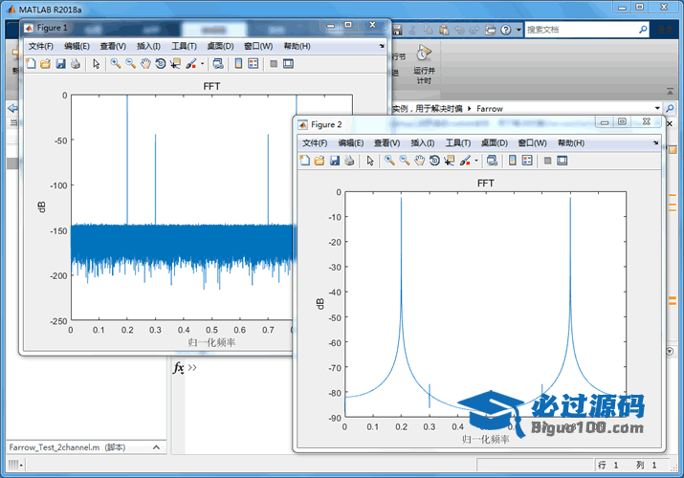Viewport: 684px width, 478px height.
Task: Click the Farrow folder in address path
Action: (489, 109)
